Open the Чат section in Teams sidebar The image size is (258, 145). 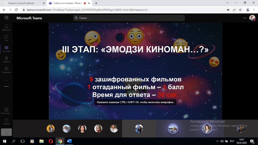tap(6, 38)
